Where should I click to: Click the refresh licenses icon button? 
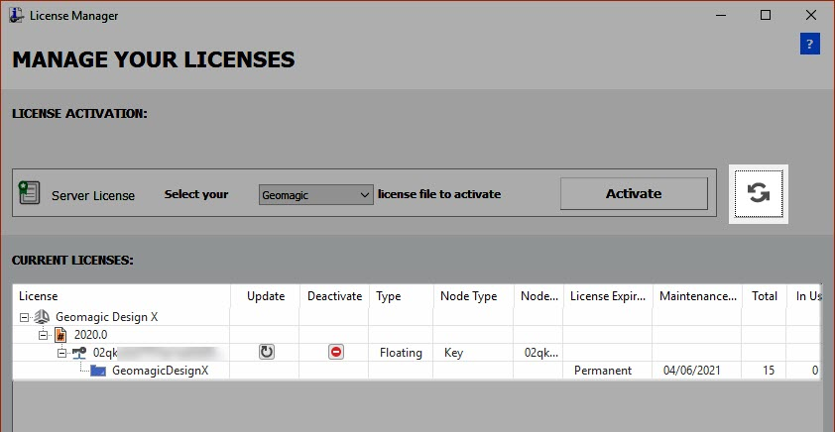tap(759, 193)
